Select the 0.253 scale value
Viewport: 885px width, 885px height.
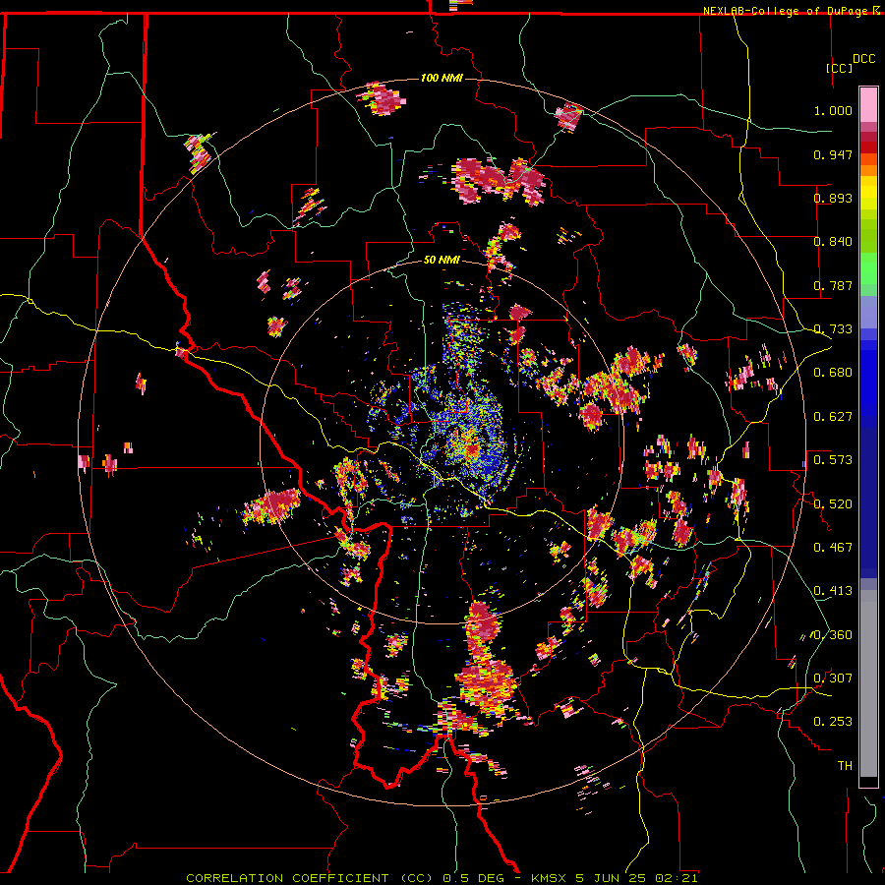(x=833, y=722)
